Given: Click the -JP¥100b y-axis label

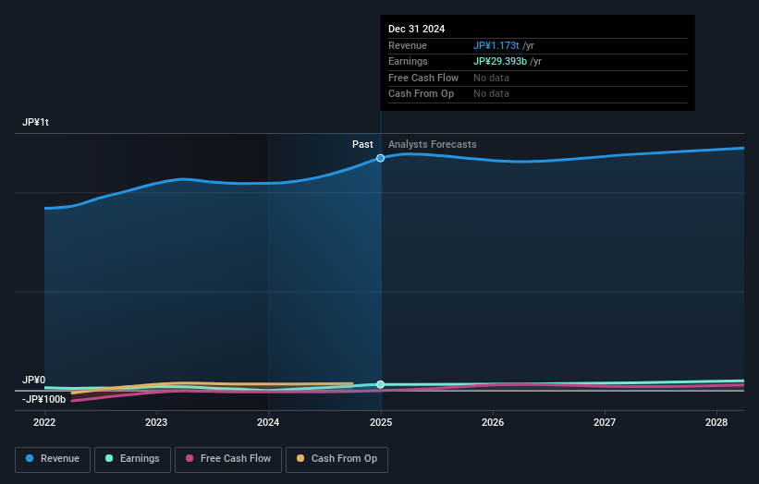Looking at the screenshot, I should pyautogui.click(x=43, y=399).
